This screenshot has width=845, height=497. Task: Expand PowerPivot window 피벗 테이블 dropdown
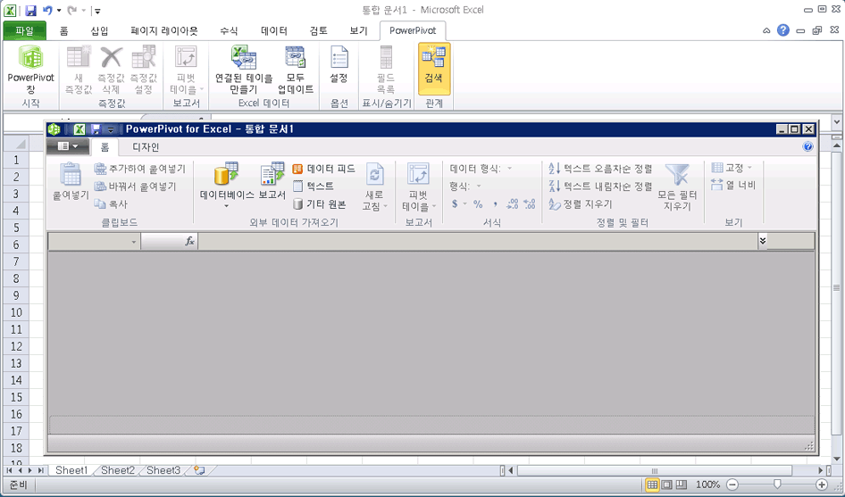pyautogui.click(x=434, y=206)
